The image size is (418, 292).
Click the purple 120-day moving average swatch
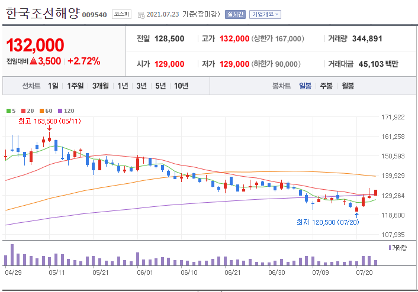[x=60, y=111]
